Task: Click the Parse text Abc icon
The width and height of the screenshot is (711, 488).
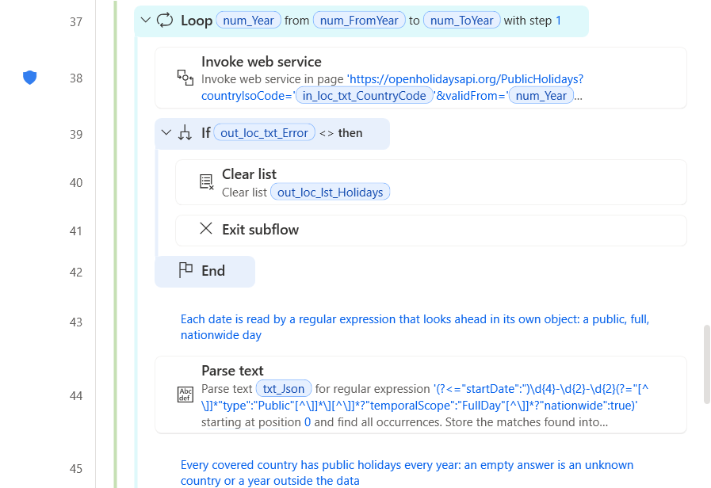Action: coord(185,395)
